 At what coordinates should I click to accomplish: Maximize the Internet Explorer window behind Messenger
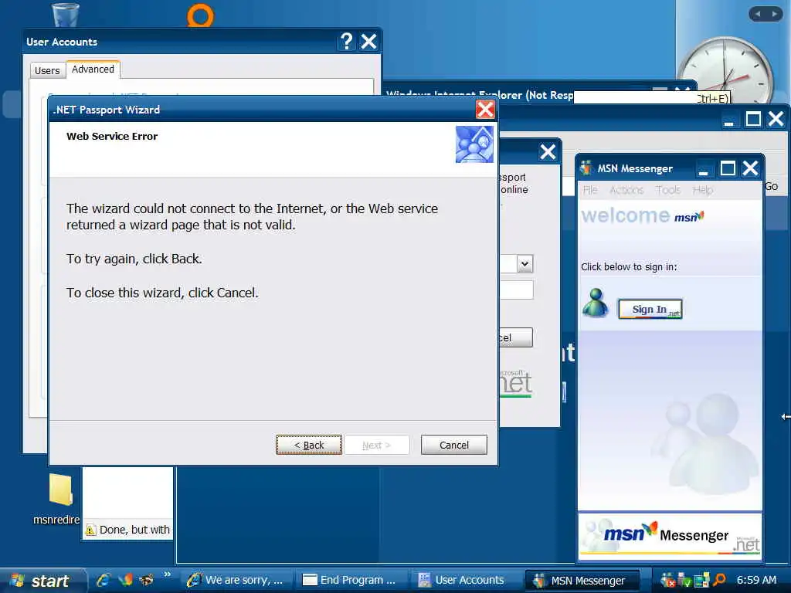[x=753, y=119]
